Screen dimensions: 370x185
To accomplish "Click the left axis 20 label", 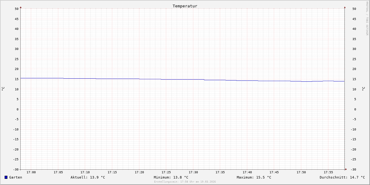I will coord(17,69).
